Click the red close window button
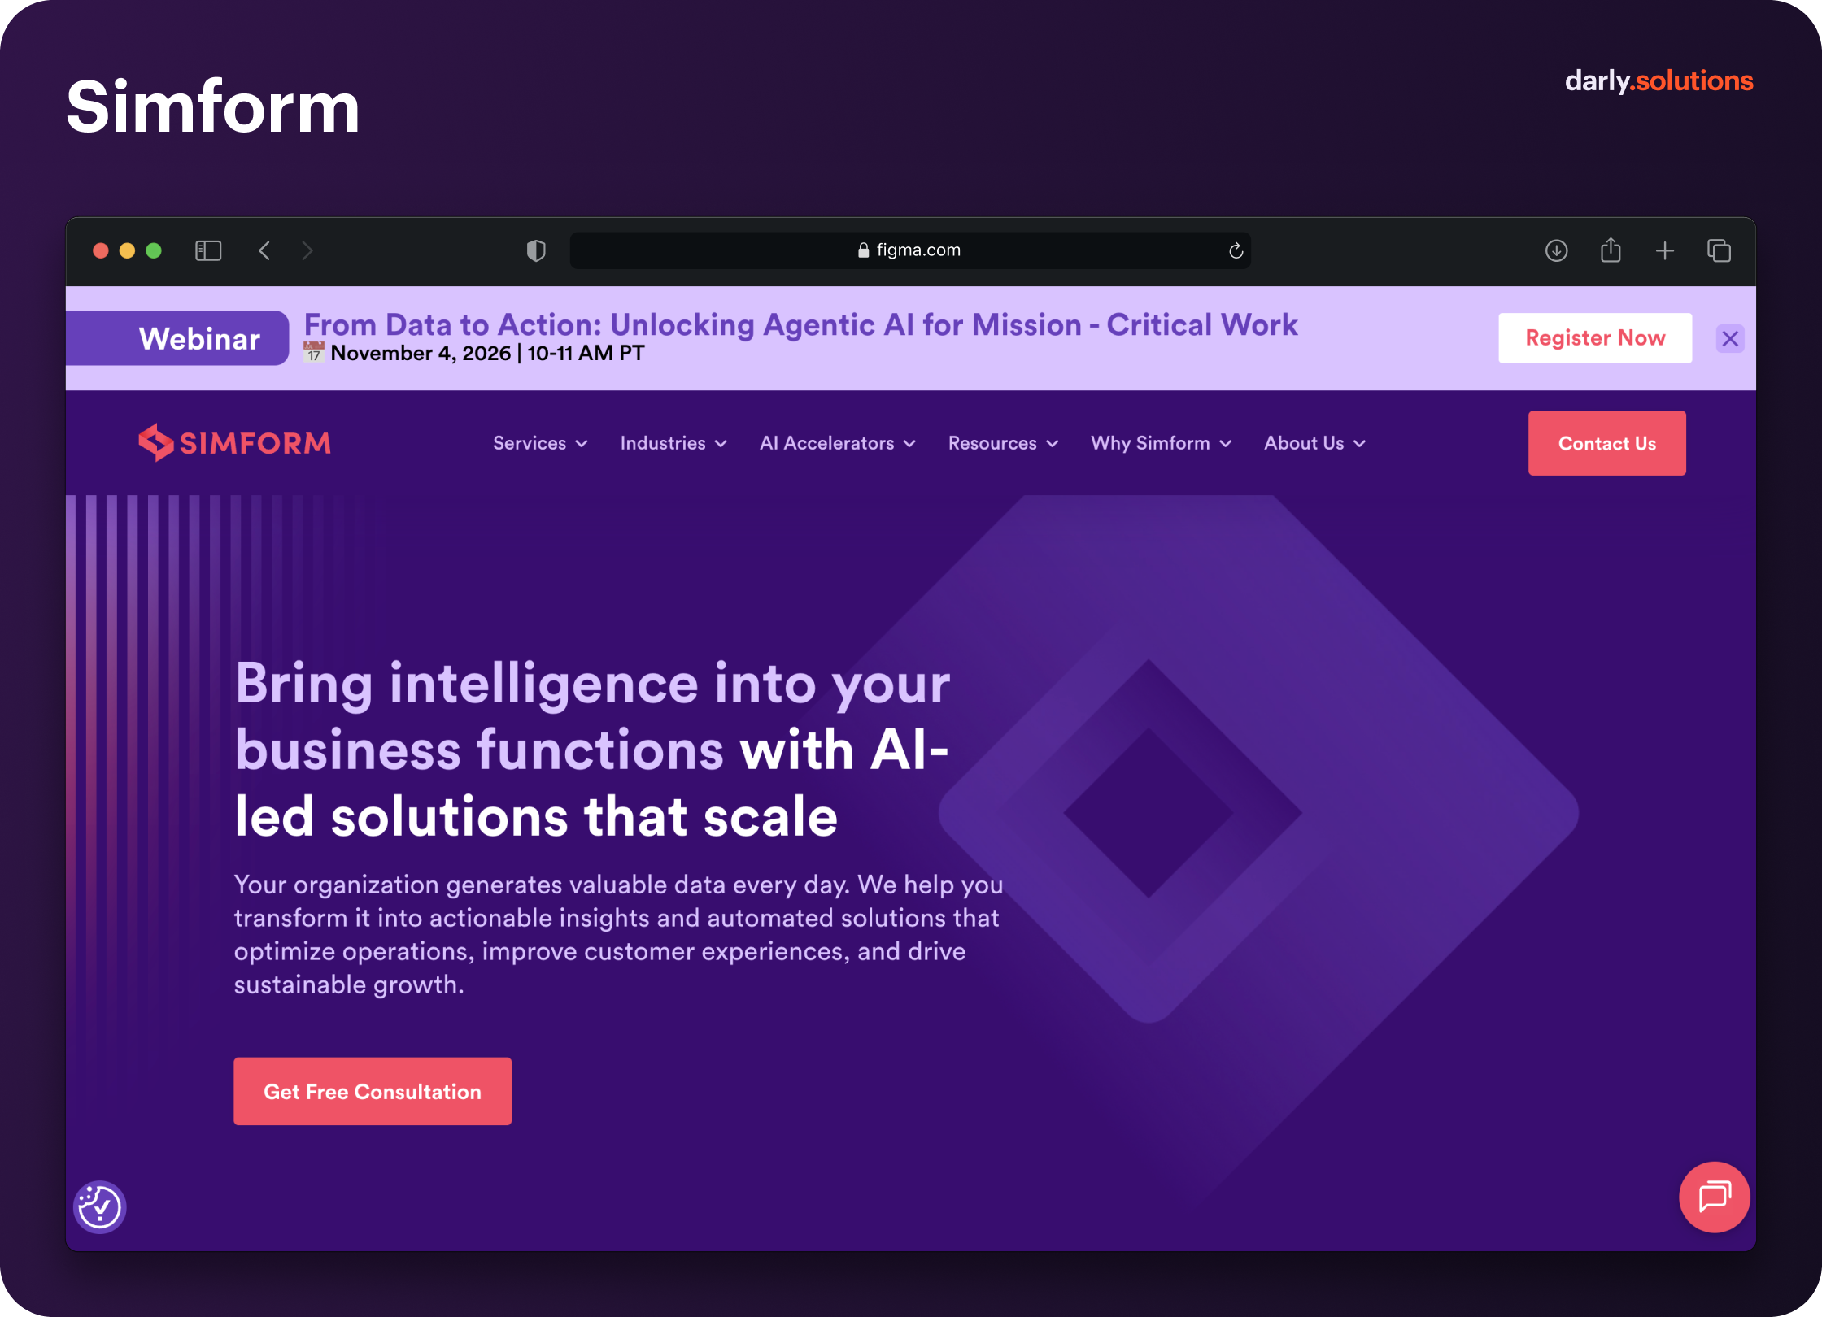 pyautogui.click(x=101, y=250)
